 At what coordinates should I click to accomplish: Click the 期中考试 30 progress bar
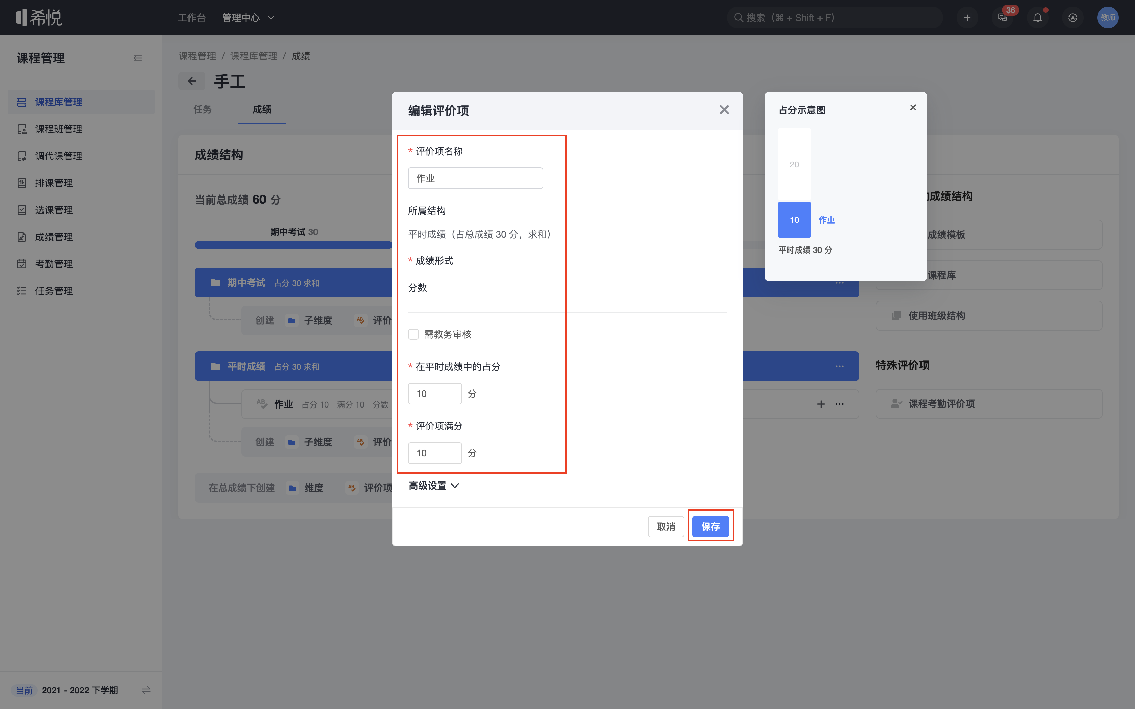click(293, 245)
